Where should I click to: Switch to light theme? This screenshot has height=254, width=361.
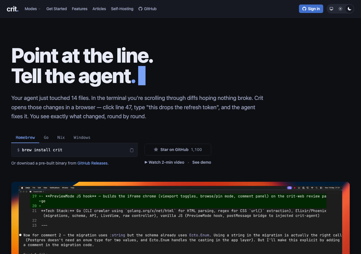click(340, 9)
